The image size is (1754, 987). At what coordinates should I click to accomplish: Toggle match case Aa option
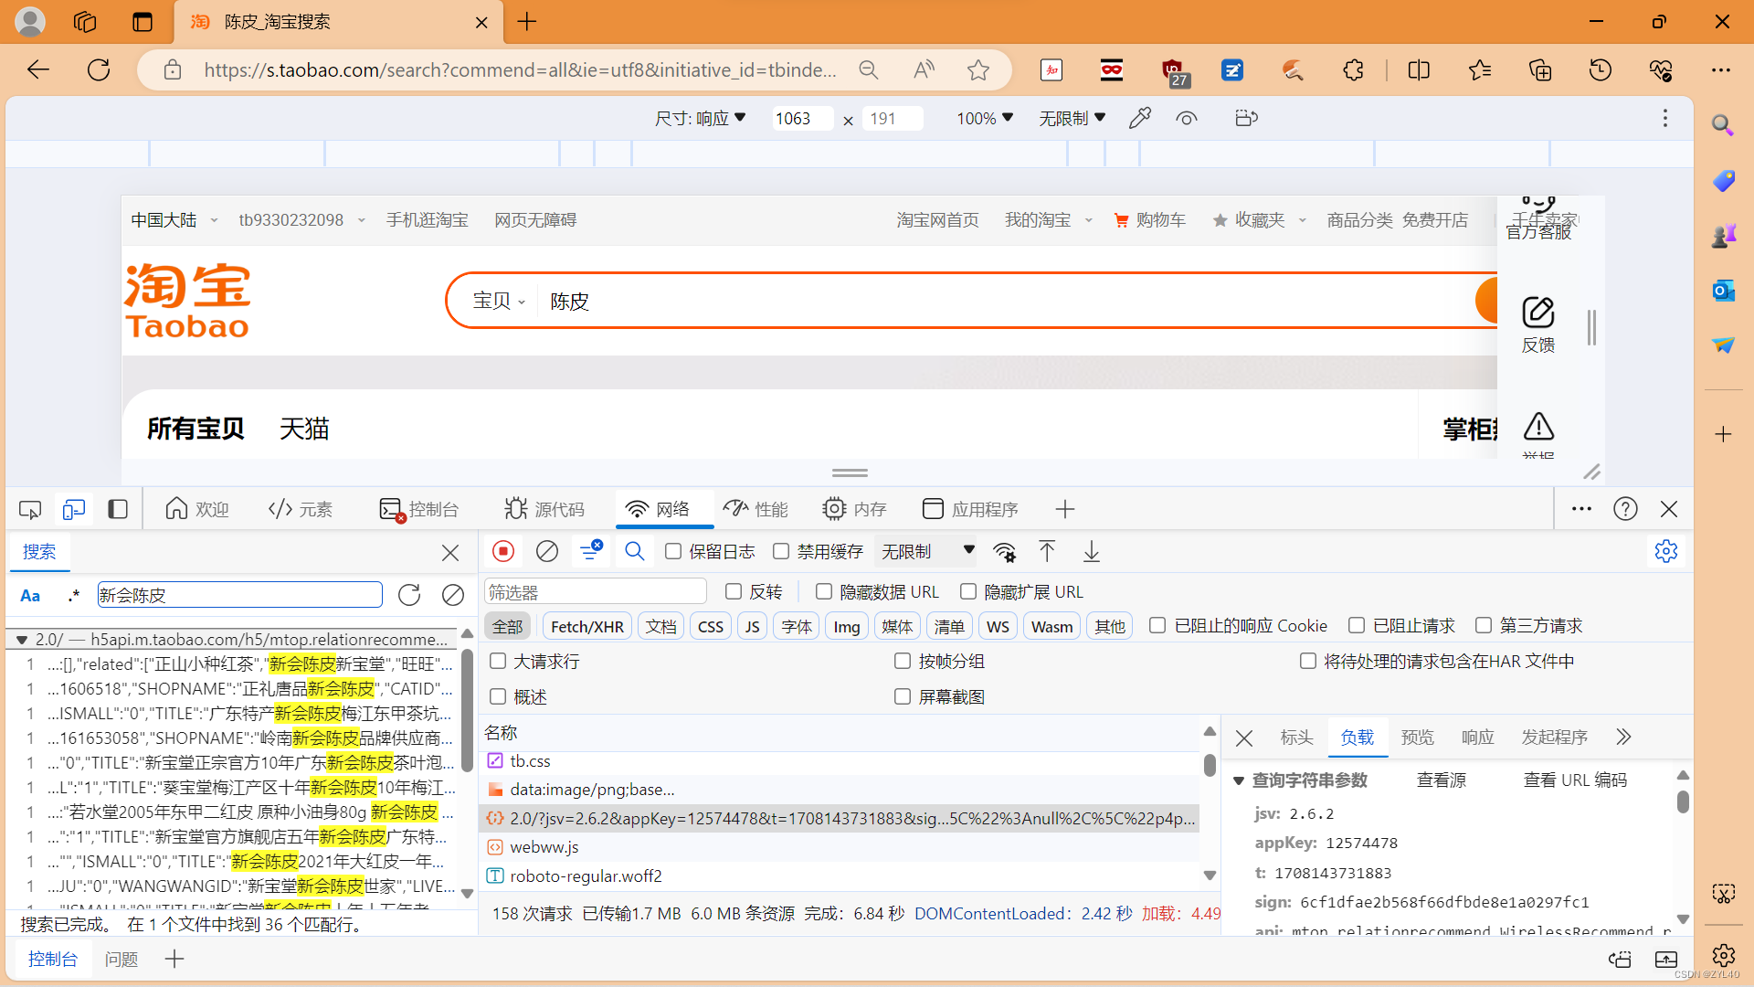tap(30, 596)
